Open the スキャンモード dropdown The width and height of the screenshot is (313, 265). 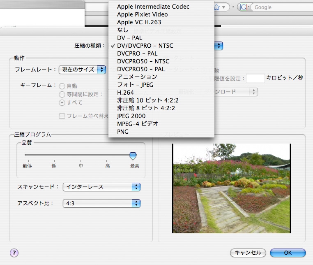101,187
